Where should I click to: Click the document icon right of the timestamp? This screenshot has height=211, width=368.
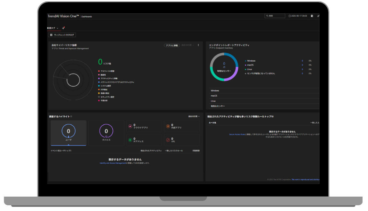[312, 16]
